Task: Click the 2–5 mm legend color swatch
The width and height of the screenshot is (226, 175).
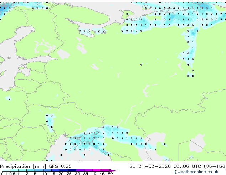Action: click(31, 170)
